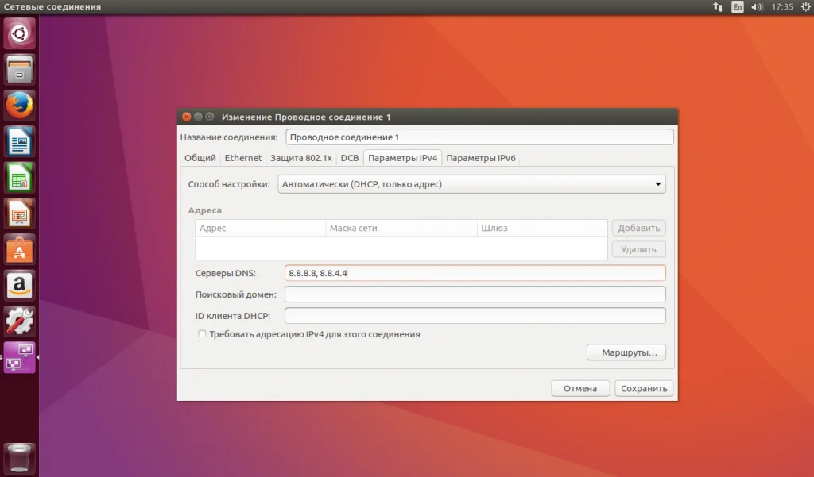Launch Firefox web browser
The height and width of the screenshot is (477, 814).
19,106
